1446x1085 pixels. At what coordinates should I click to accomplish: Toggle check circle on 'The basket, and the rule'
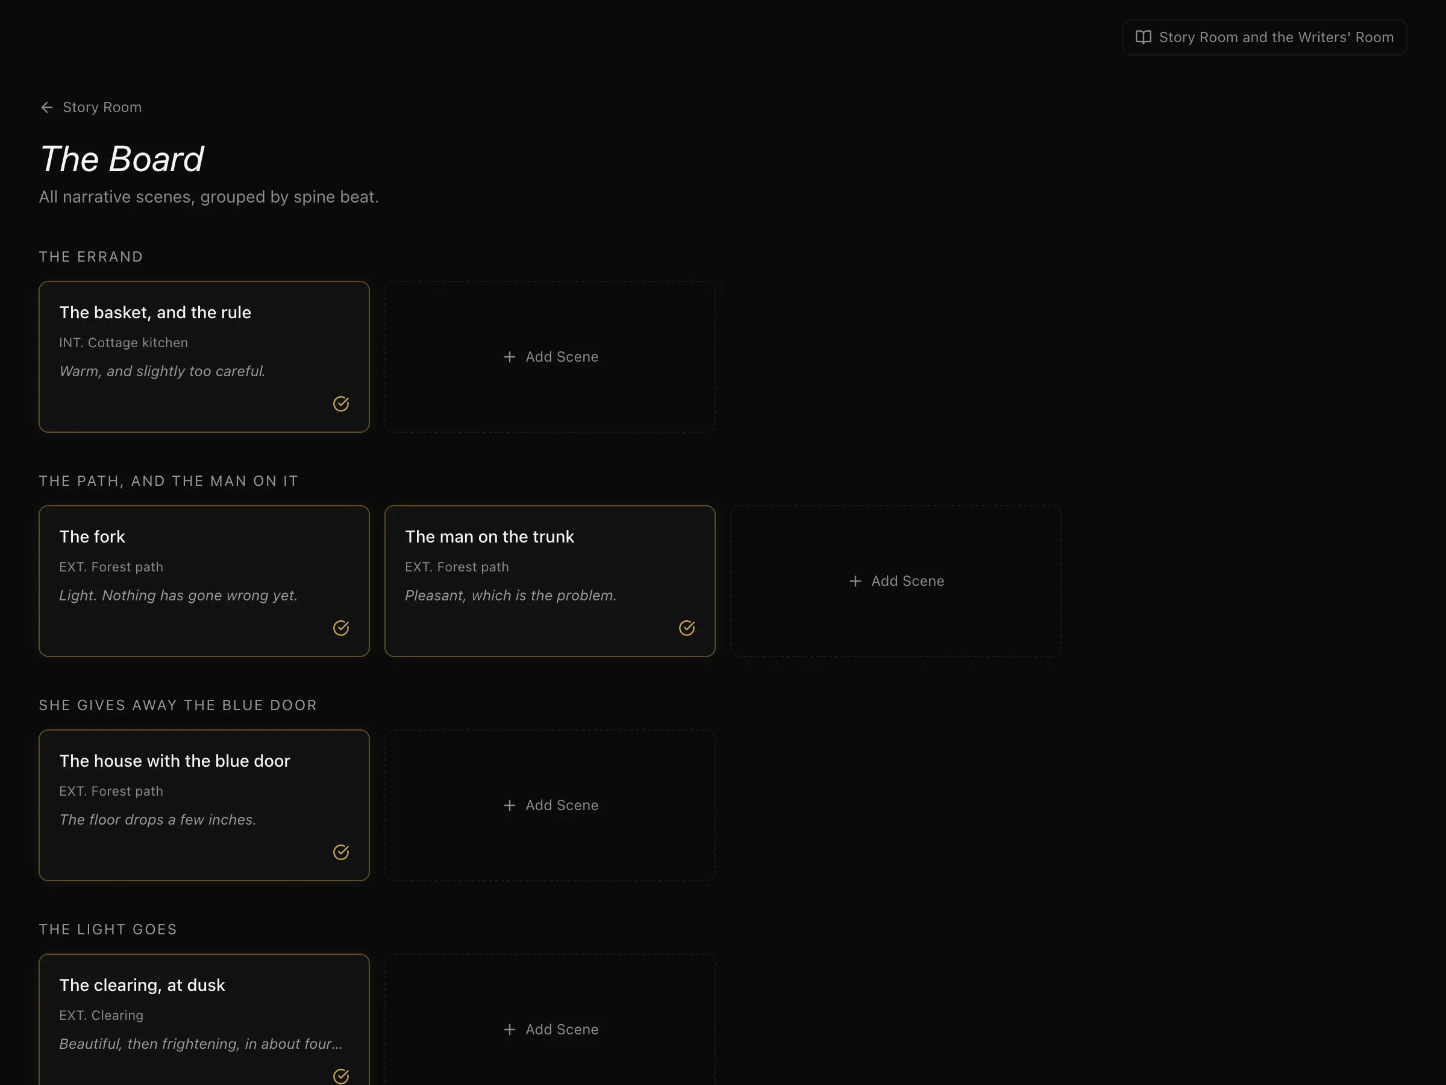(x=341, y=403)
